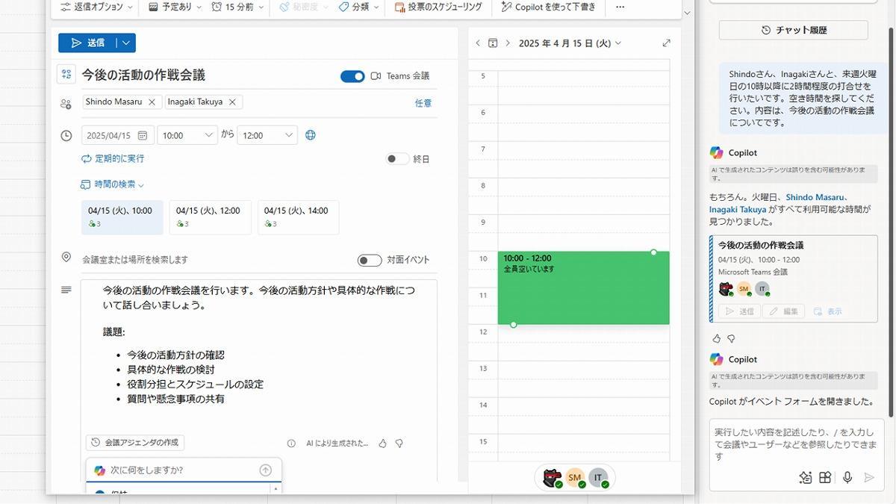
Task: Expand the 時間の検索 section
Action: tap(112, 184)
